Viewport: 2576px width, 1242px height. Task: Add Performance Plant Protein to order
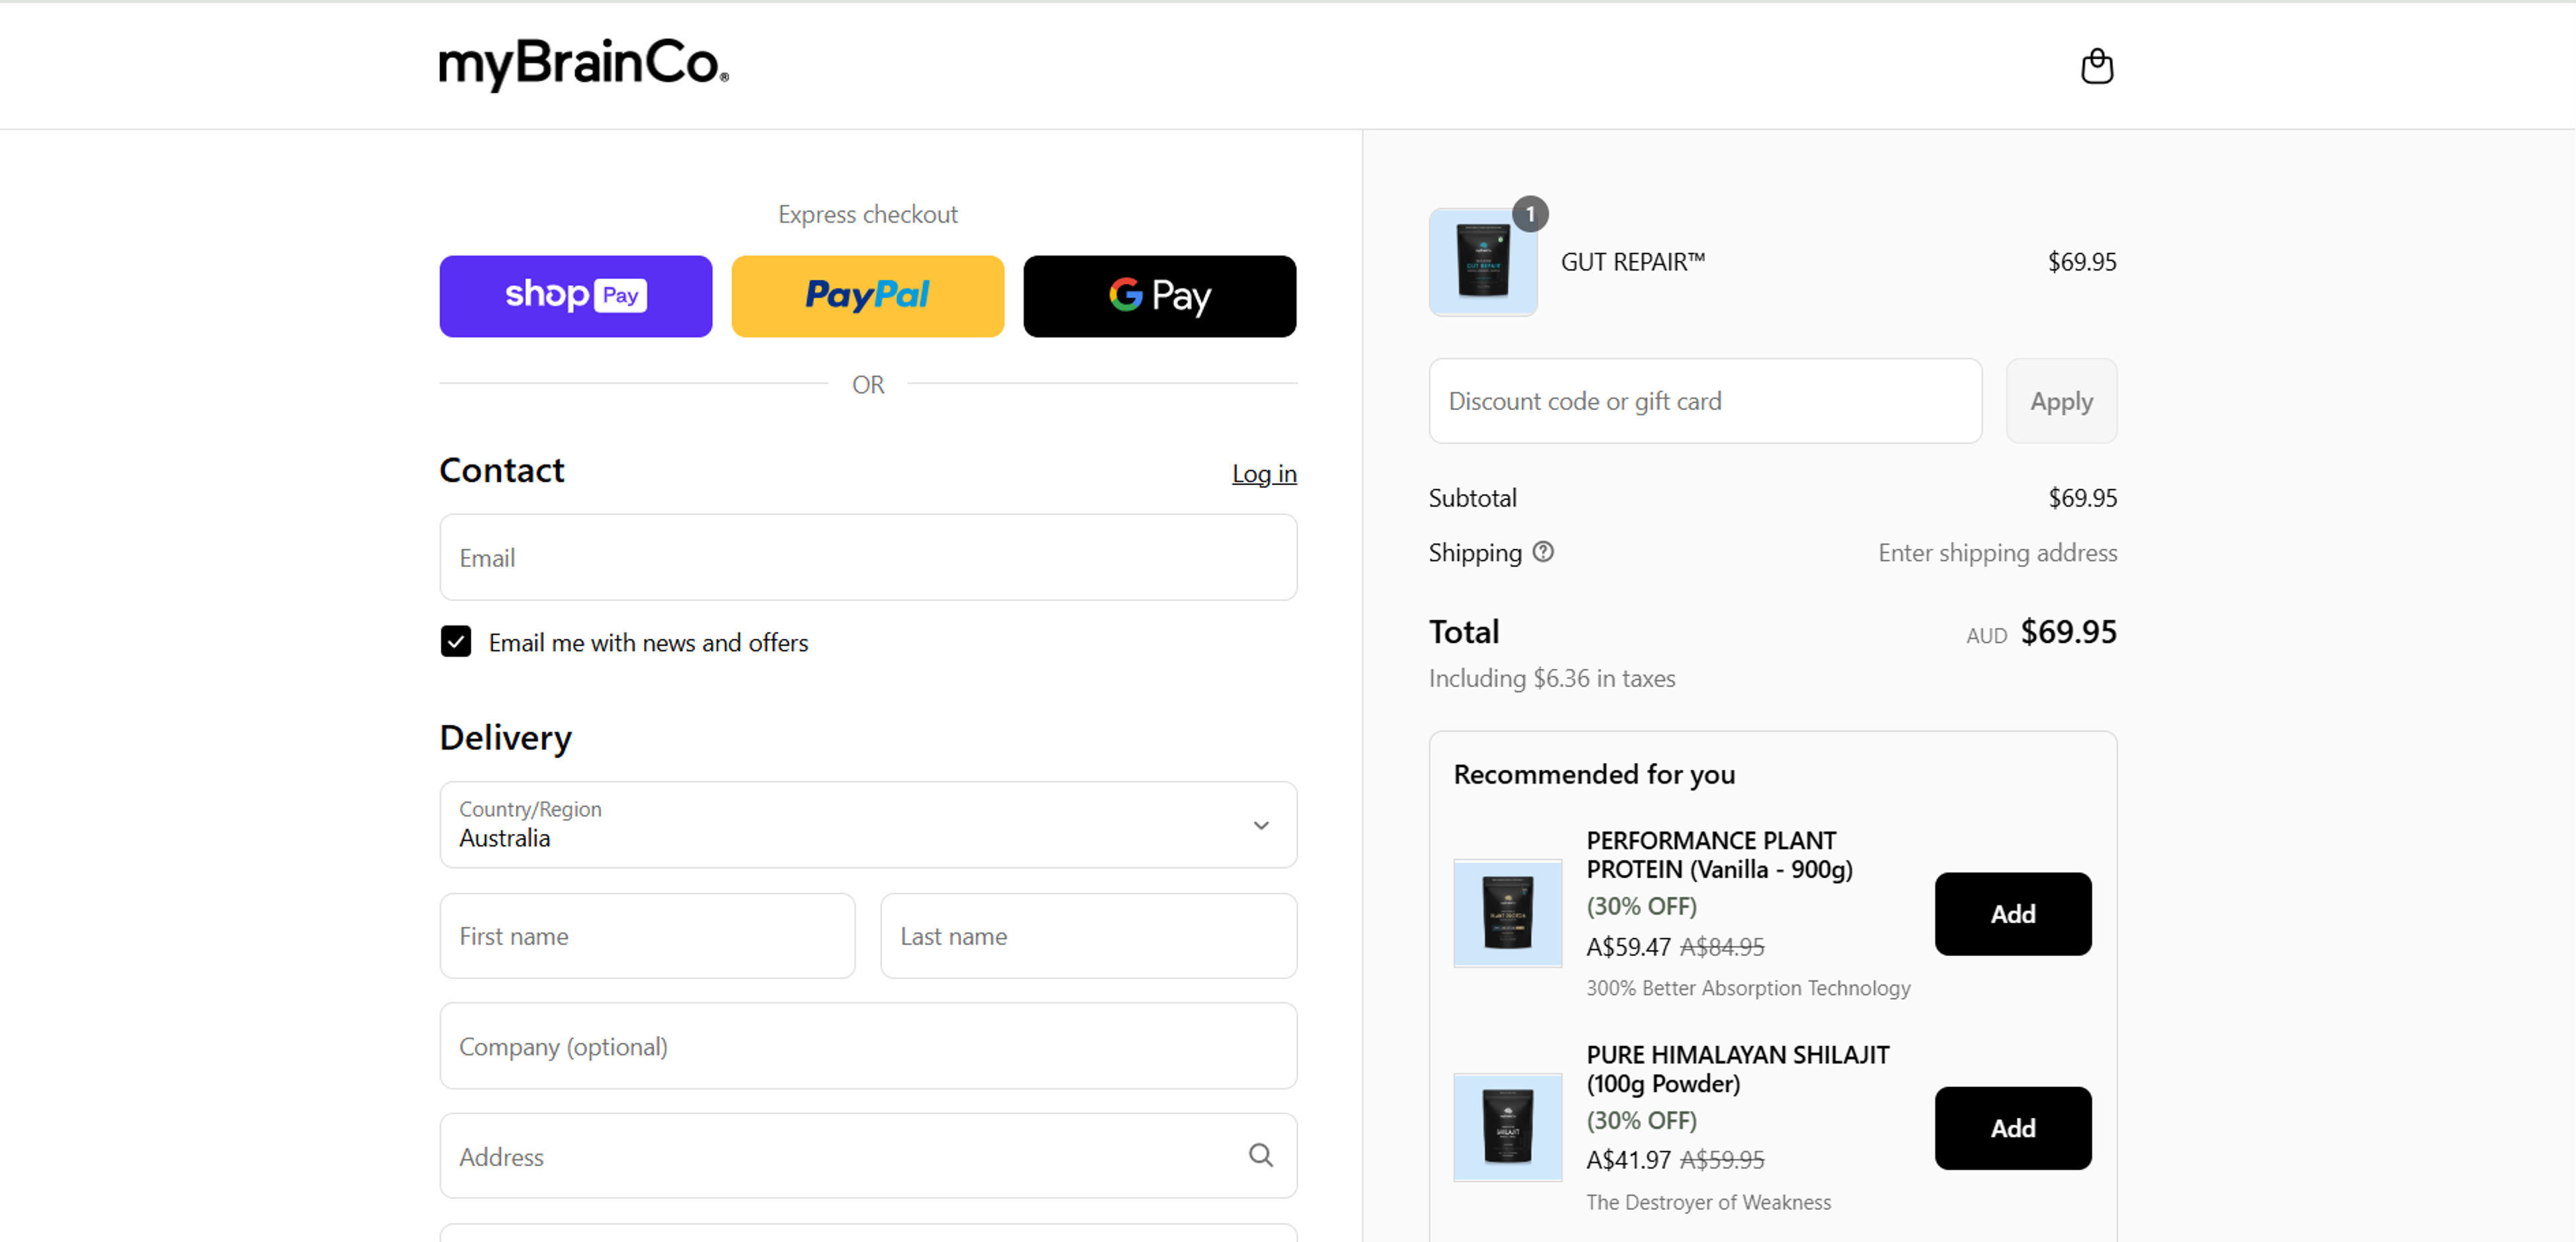(x=2012, y=913)
